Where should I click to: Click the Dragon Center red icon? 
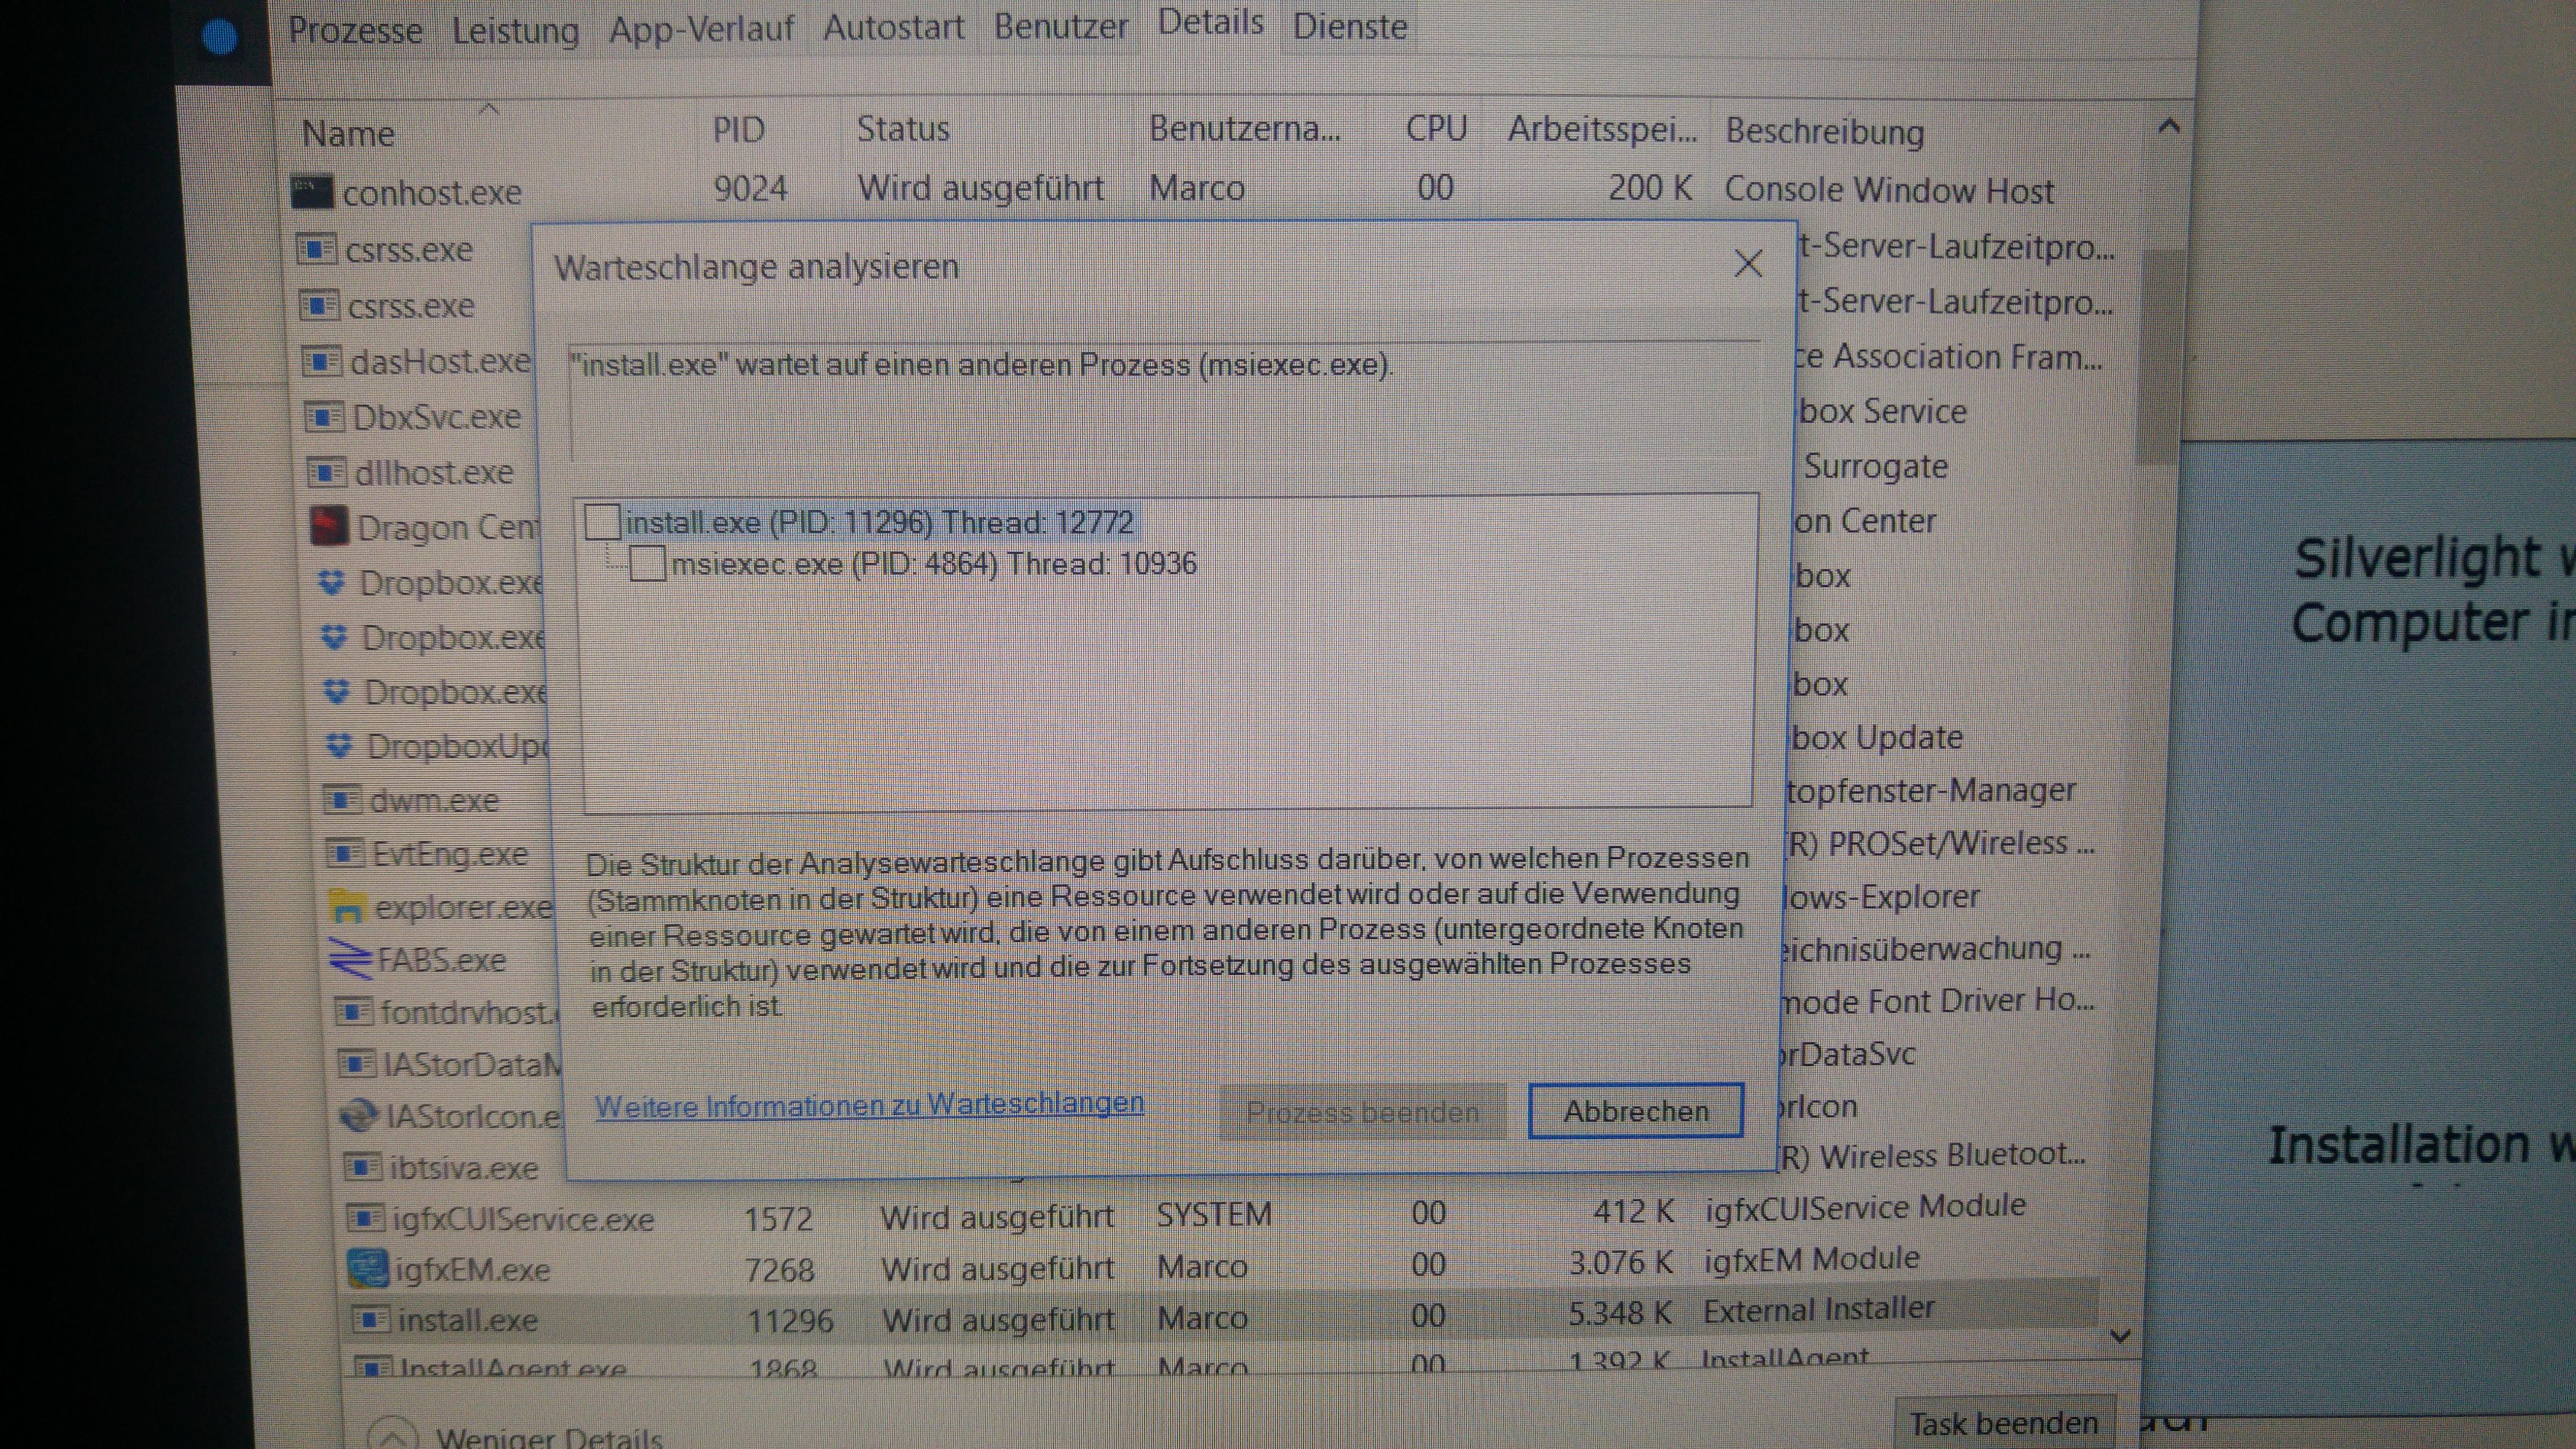(329, 526)
